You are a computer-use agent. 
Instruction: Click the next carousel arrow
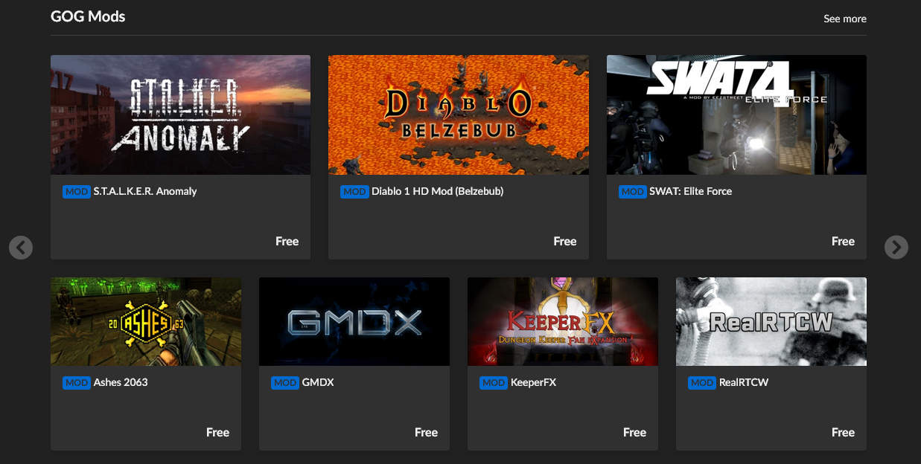896,247
